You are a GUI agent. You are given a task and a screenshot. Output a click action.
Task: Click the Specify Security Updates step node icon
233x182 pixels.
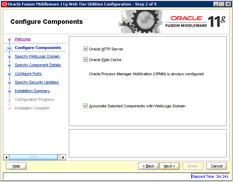[9, 82]
